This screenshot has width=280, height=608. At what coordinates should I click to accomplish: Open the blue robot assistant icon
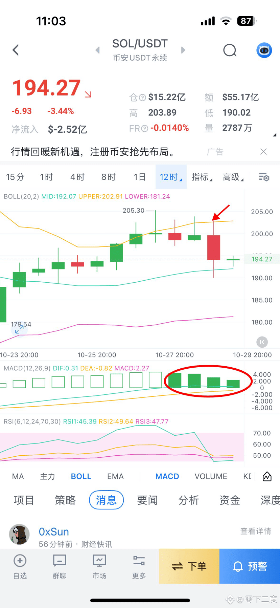click(x=264, y=50)
